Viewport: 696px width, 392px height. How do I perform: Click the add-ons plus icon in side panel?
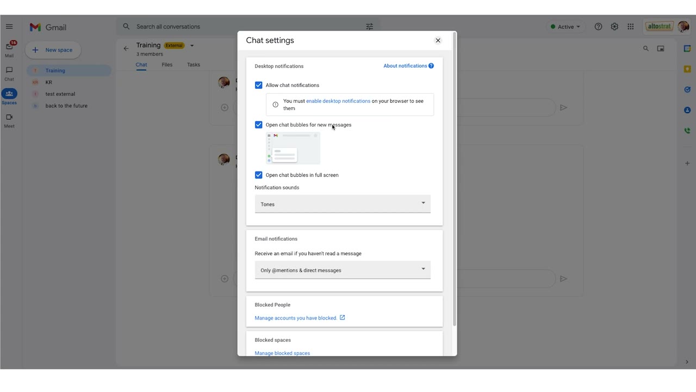click(x=687, y=163)
